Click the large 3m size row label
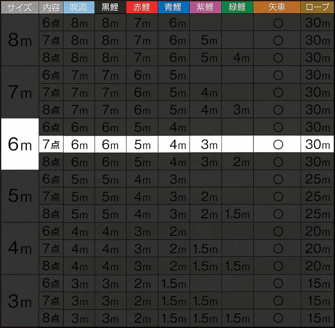This screenshot has width=335, height=328. (x=19, y=301)
